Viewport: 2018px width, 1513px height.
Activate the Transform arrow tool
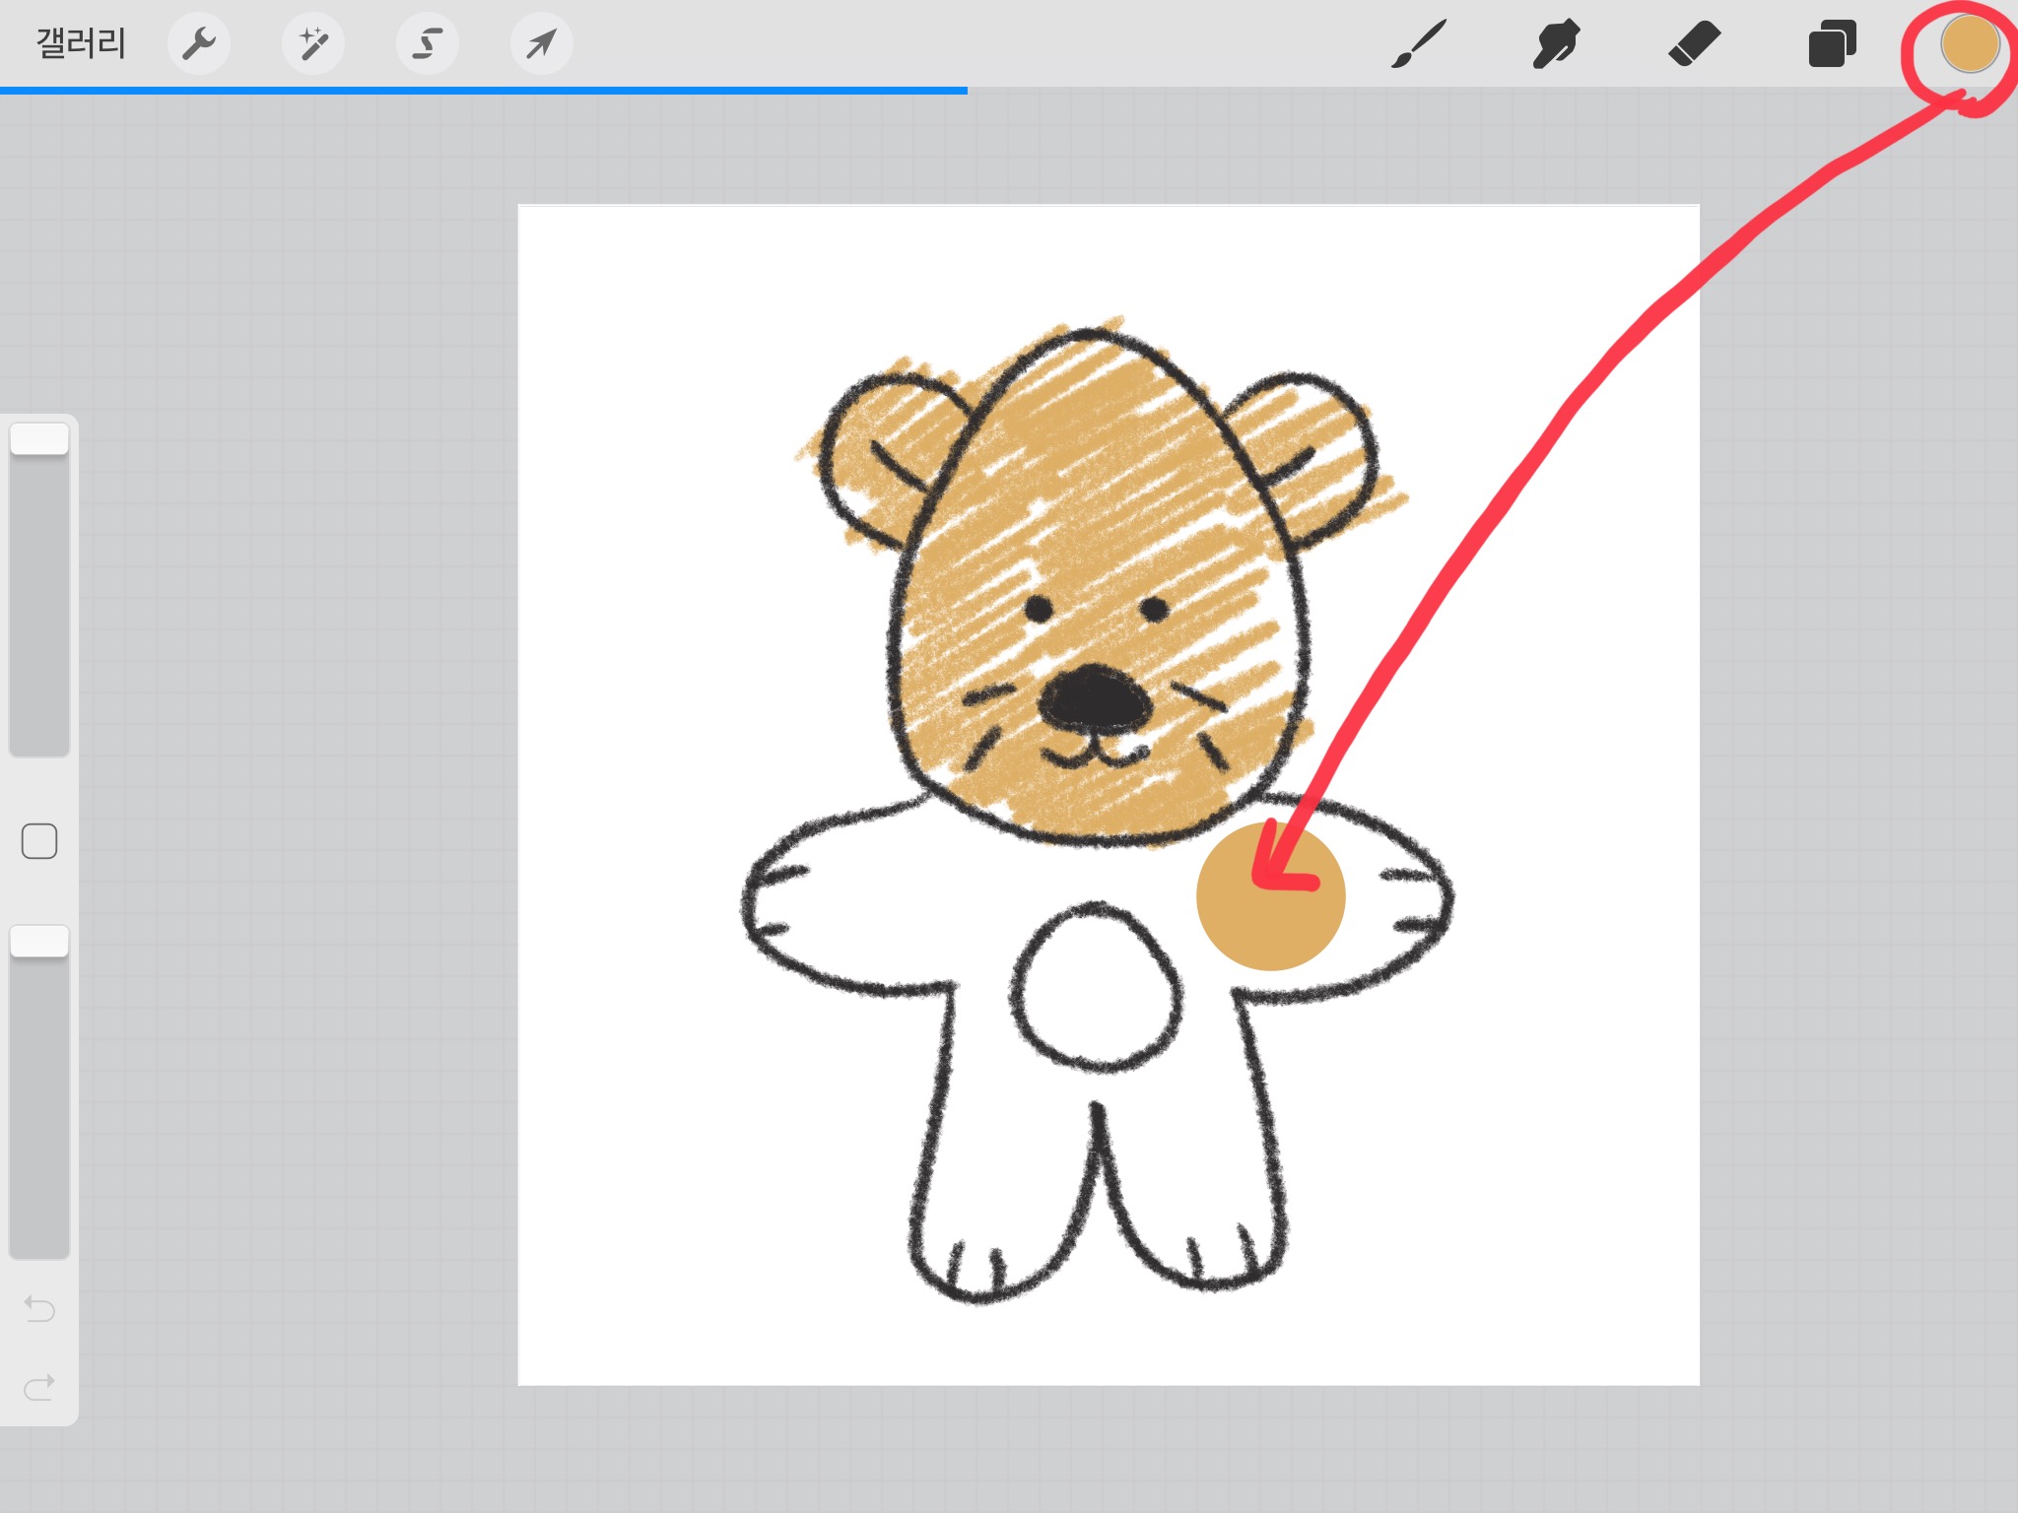[541, 43]
